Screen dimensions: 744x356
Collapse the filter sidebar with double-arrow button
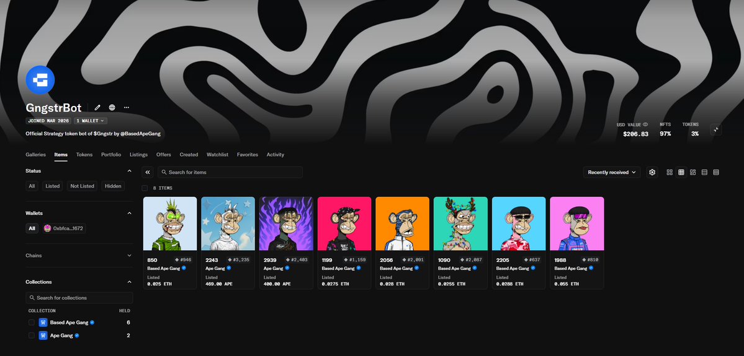point(148,172)
